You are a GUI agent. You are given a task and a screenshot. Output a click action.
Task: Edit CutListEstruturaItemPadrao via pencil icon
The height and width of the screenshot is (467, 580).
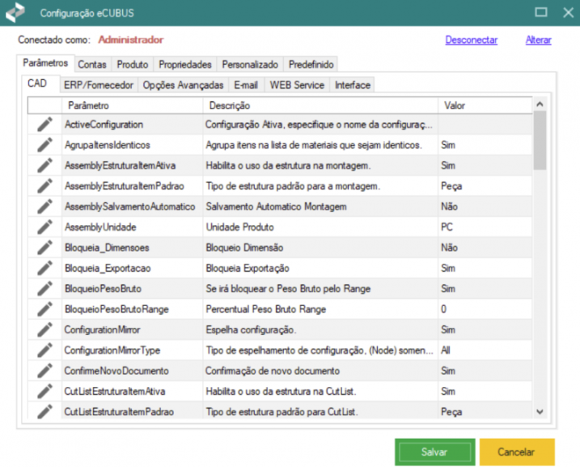44,412
